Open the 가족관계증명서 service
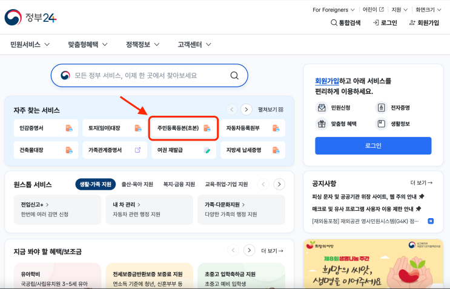 tap(115, 150)
